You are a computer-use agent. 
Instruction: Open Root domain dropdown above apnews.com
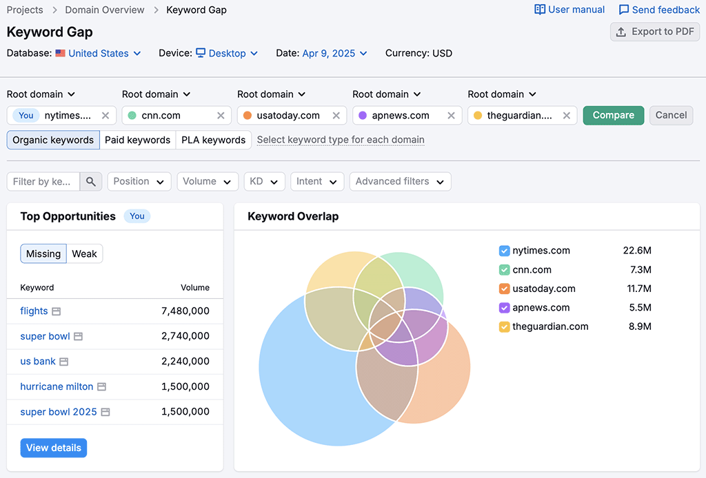[387, 94]
